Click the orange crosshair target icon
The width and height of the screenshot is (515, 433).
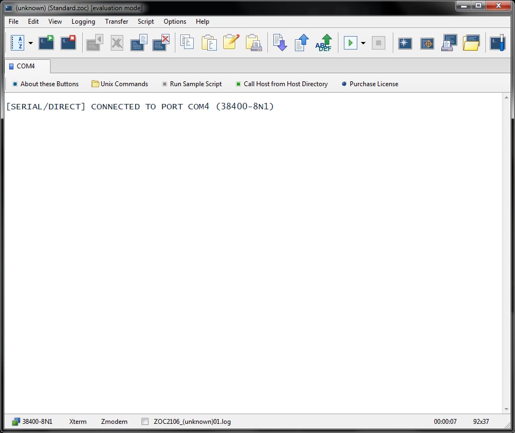point(427,44)
